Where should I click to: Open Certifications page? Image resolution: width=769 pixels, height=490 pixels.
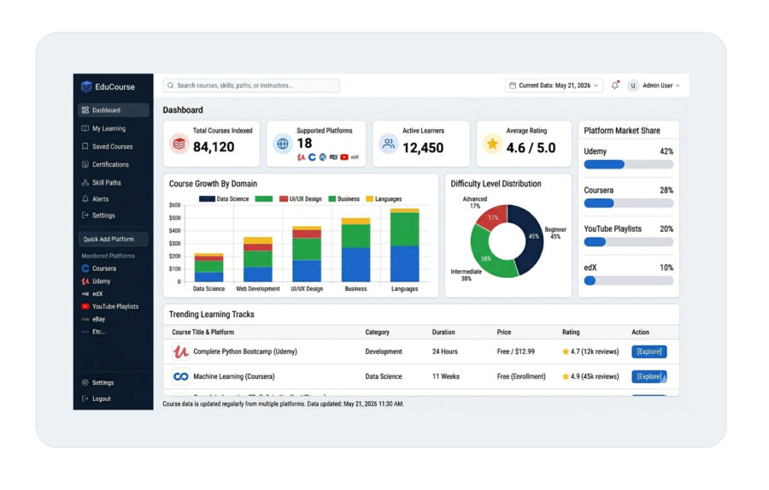pyautogui.click(x=110, y=164)
